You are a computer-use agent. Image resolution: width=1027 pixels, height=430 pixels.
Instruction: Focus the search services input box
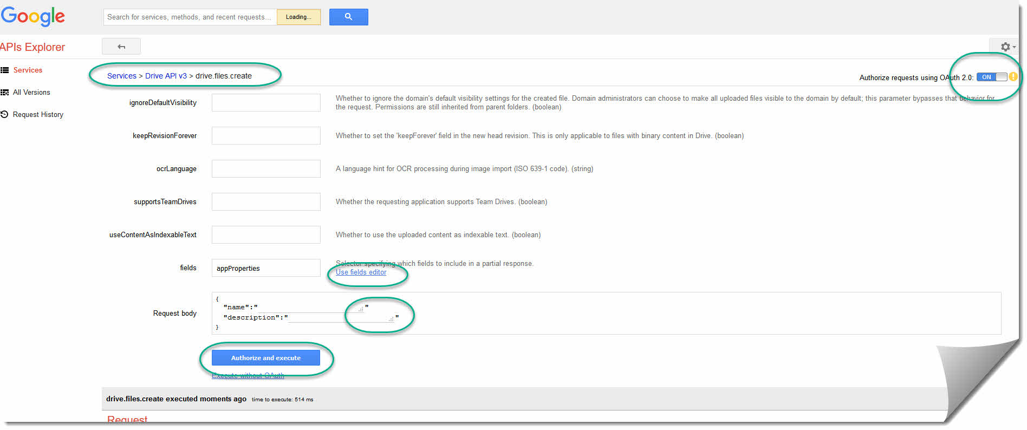190,17
